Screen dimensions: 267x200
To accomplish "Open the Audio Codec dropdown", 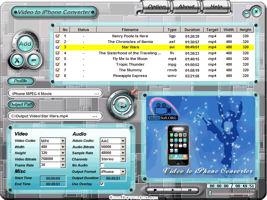I will click(x=123, y=141).
